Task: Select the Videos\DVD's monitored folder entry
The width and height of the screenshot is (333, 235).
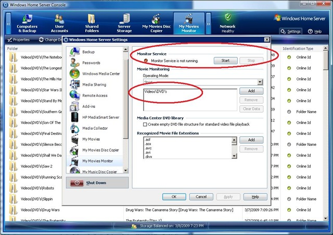Action: coord(156,92)
